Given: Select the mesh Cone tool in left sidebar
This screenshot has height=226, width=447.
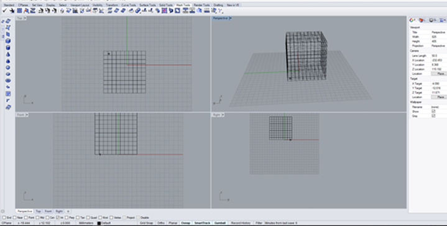Looking at the screenshot, I should 8,55.
